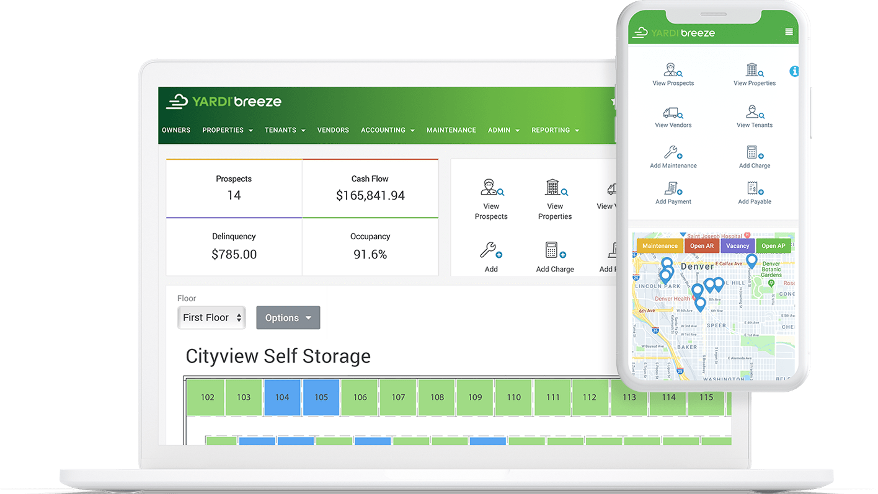Tap View Vendors truck icon on the phone
This screenshot has height=494, width=878.
click(673, 113)
